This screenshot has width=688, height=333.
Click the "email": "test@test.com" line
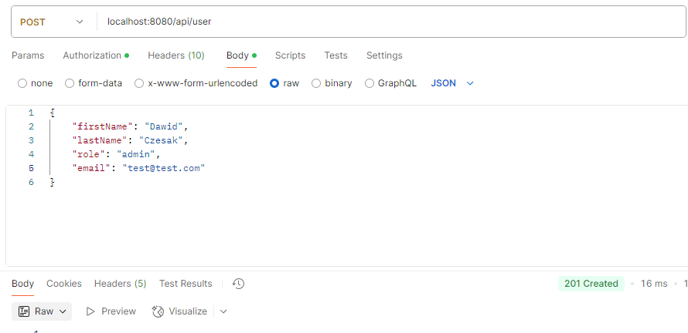tap(138, 168)
